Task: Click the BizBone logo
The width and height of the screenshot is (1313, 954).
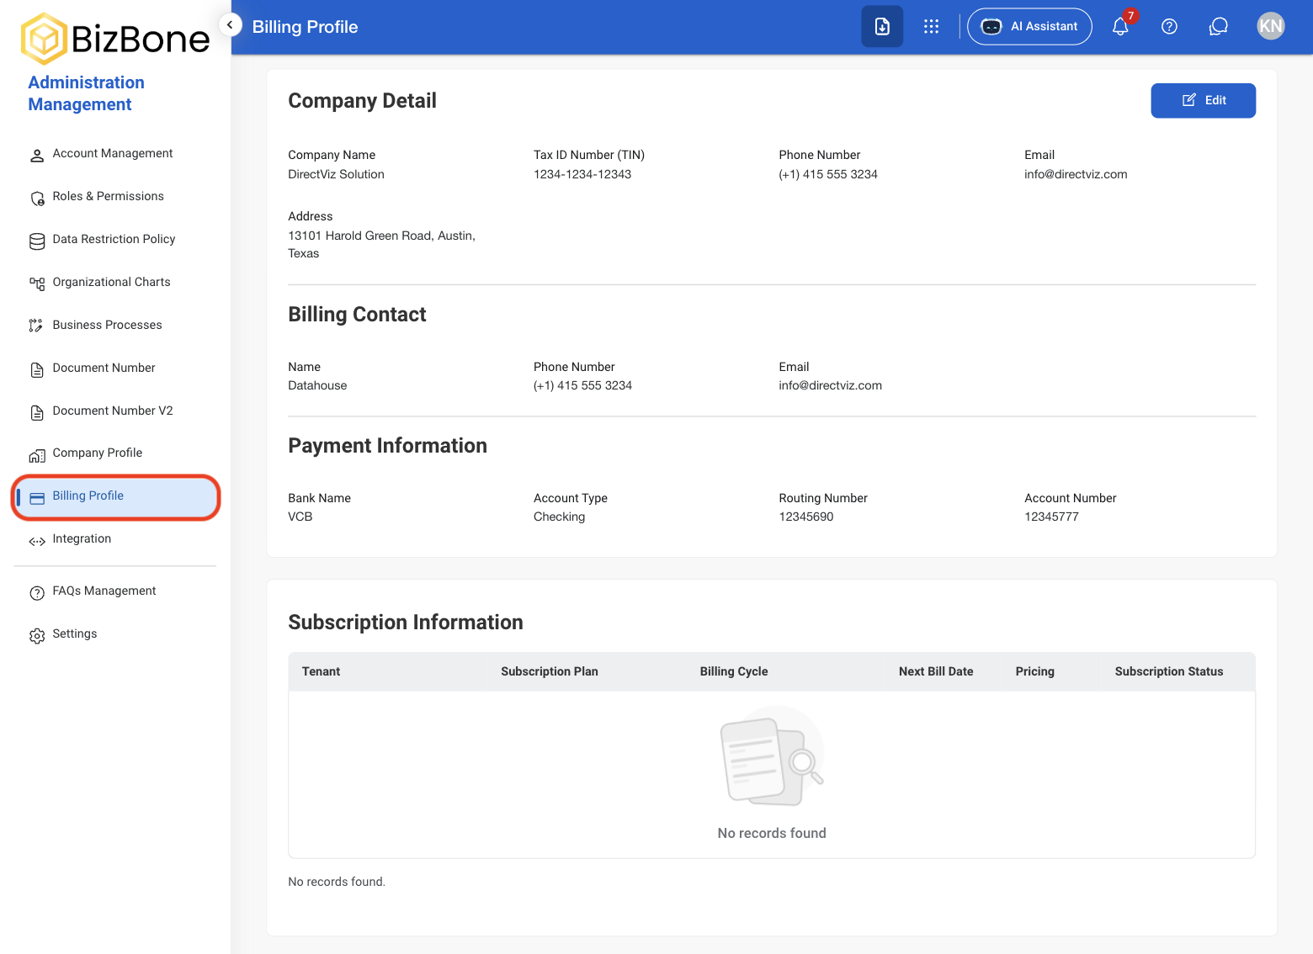Action: click(115, 39)
